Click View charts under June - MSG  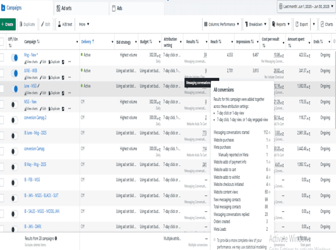31,93
